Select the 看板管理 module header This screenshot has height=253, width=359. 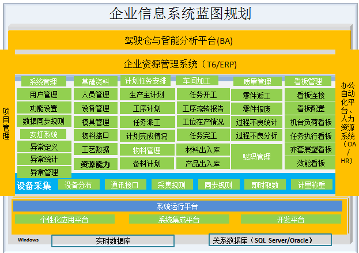click(x=308, y=81)
